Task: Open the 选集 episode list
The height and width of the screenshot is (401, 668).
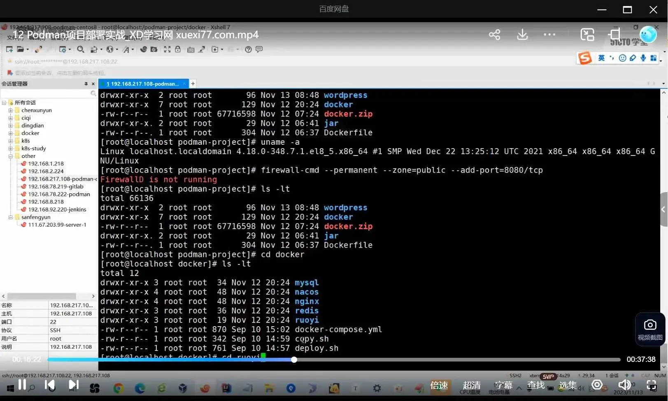Action: [568, 385]
